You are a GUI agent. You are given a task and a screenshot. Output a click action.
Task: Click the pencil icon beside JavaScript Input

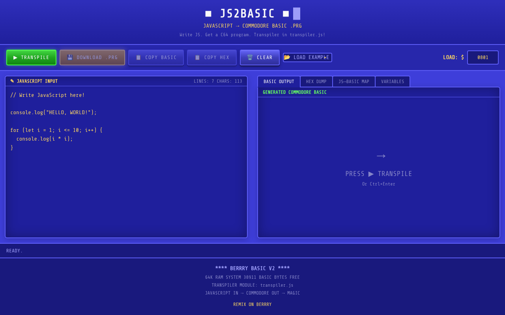click(x=12, y=81)
